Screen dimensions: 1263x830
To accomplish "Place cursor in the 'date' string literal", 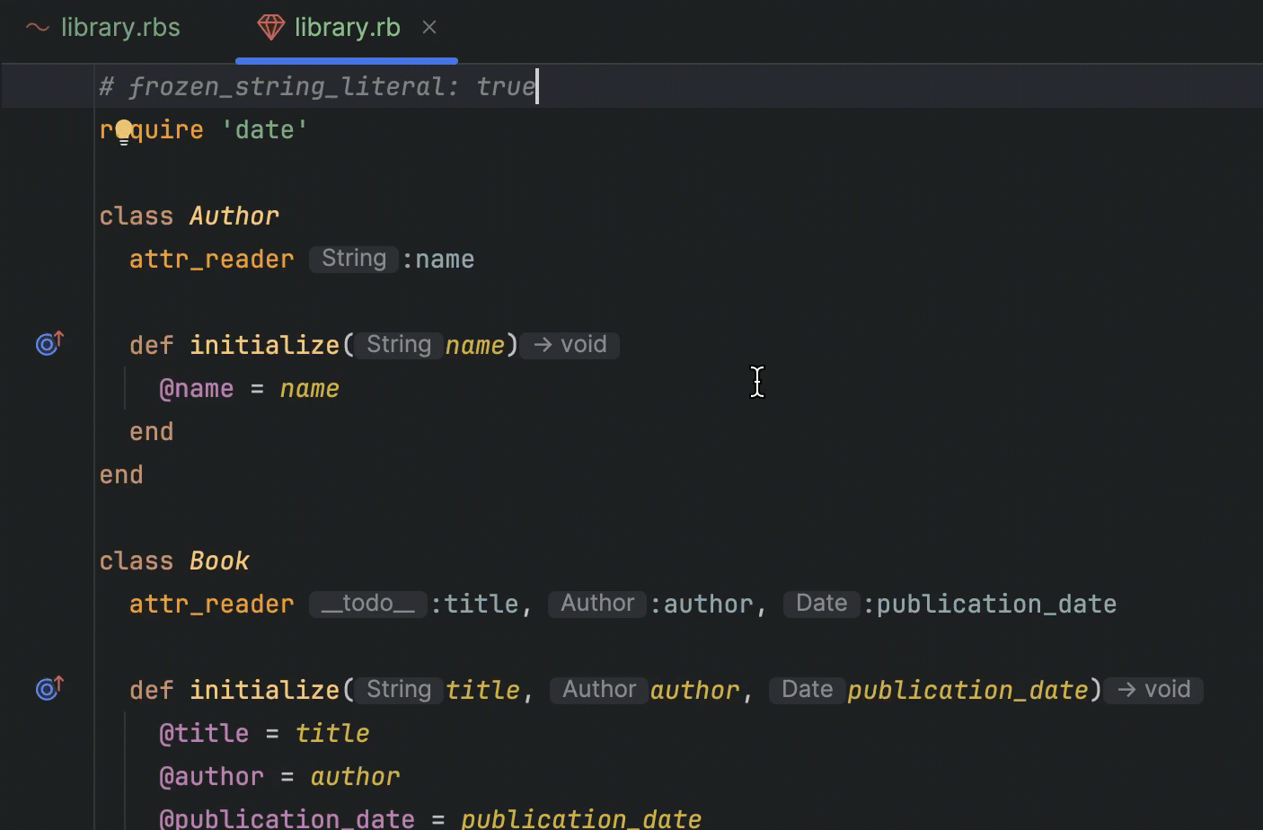I will [x=265, y=130].
